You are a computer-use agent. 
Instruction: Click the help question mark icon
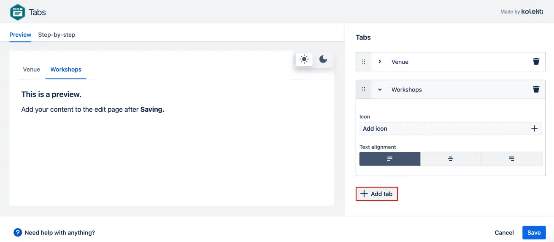[x=18, y=232]
